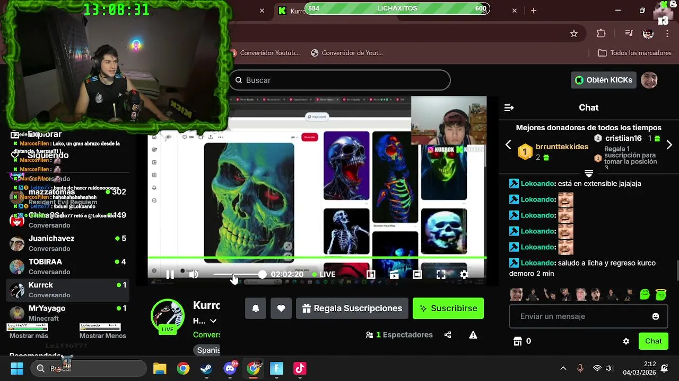
Task: Show next top donors with right chevron
Action: [x=669, y=145]
